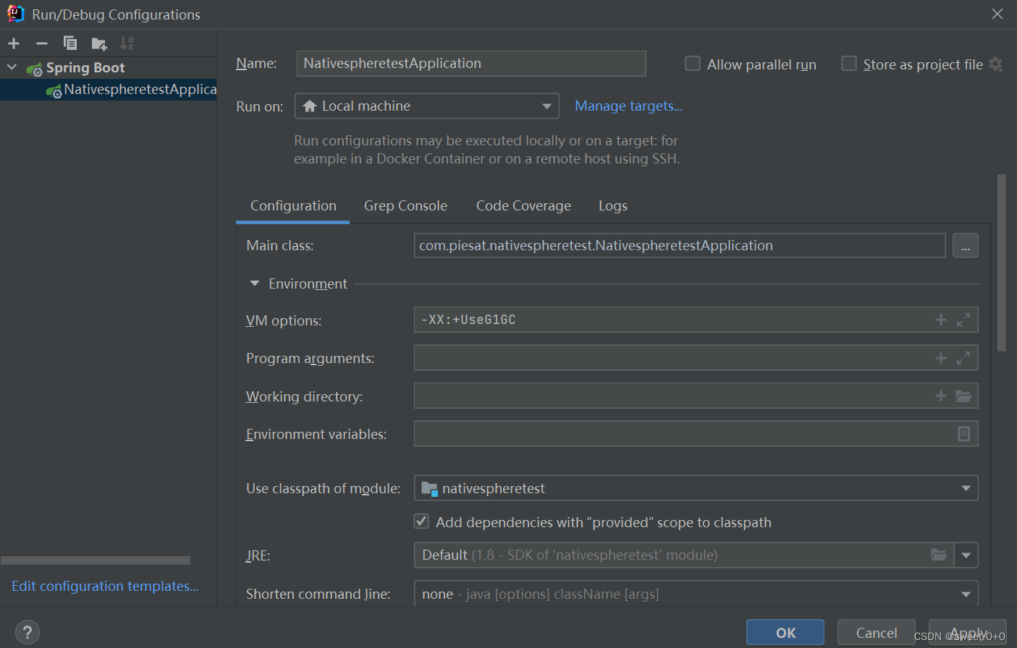Click the OK button
Image resolution: width=1017 pixels, height=648 pixels.
785,633
